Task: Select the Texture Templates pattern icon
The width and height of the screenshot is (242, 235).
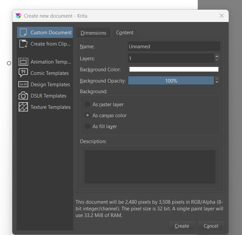Action: tap(23, 107)
